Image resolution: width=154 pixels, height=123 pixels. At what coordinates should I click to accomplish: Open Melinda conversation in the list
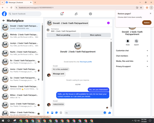[21, 36]
